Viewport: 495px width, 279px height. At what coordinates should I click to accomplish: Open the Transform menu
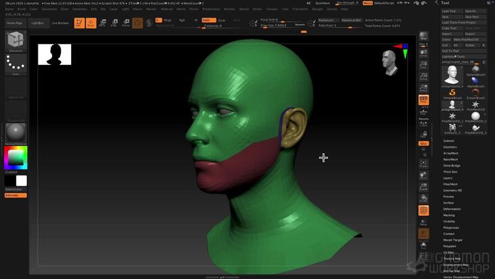click(300, 9)
